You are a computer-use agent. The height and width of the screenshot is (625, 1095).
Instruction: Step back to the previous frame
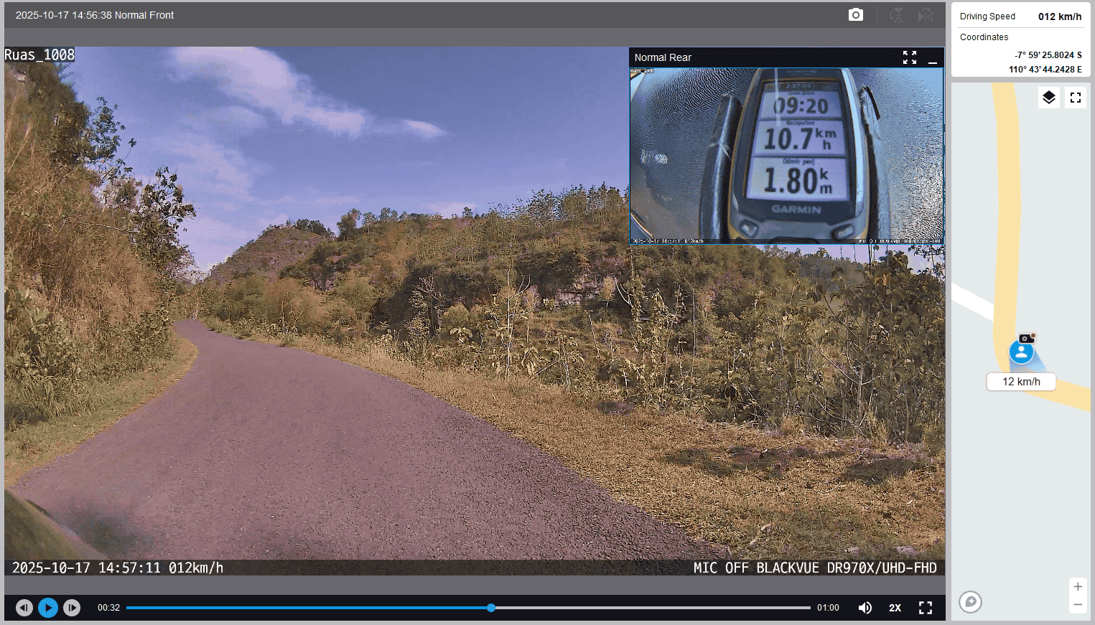click(24, 608)
